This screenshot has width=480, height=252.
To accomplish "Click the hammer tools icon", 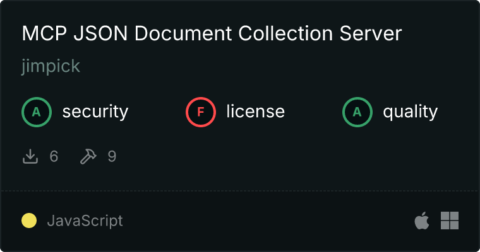I will [88, 156].
